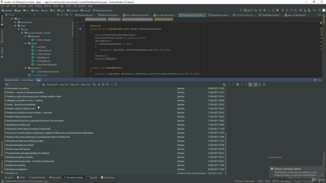Expand the androidTest folder in tree

pos(15,22)
